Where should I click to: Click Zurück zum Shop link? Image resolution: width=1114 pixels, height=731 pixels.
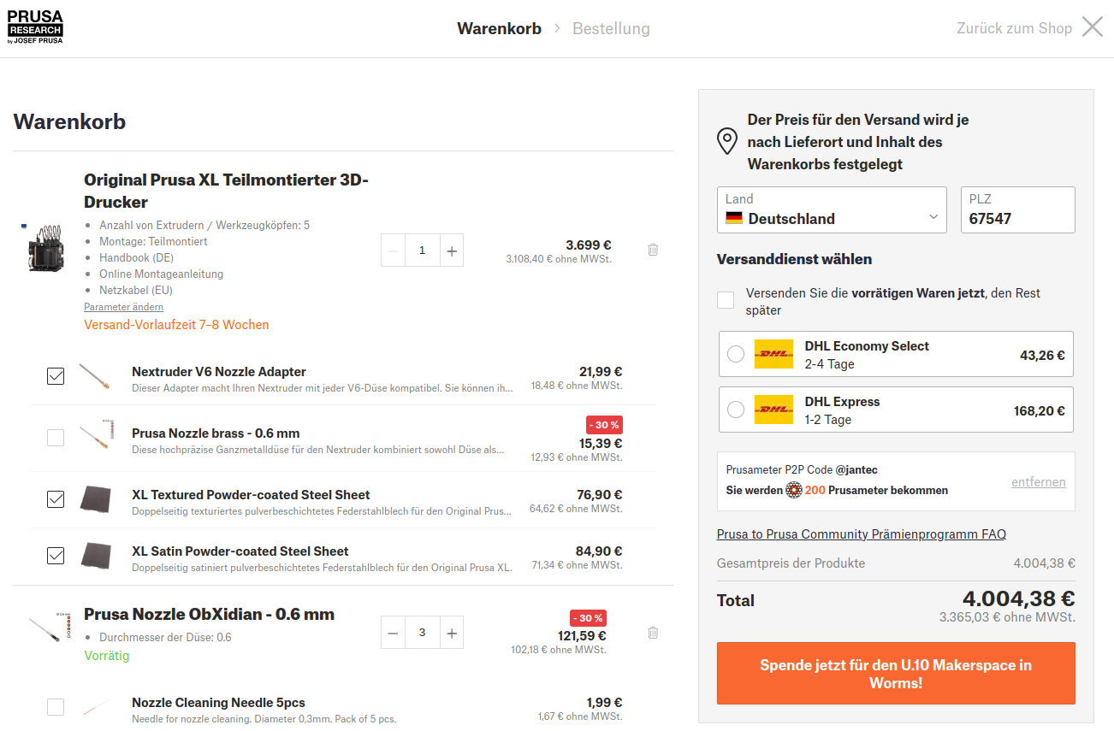pos(1015,28)
